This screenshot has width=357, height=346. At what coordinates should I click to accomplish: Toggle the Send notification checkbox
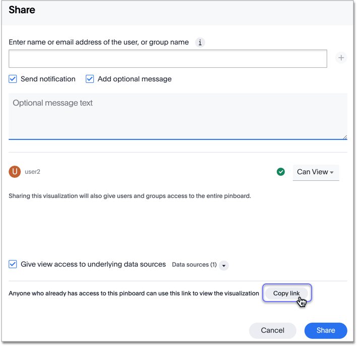(x=13, y=79)
